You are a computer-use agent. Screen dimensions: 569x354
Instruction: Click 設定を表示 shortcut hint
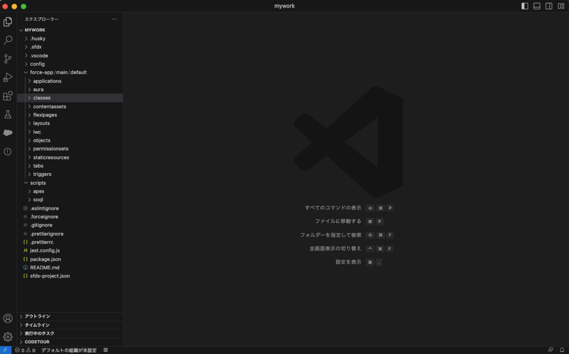point(349,262)
